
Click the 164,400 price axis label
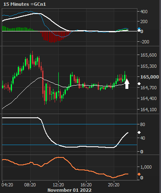point(149,98)
